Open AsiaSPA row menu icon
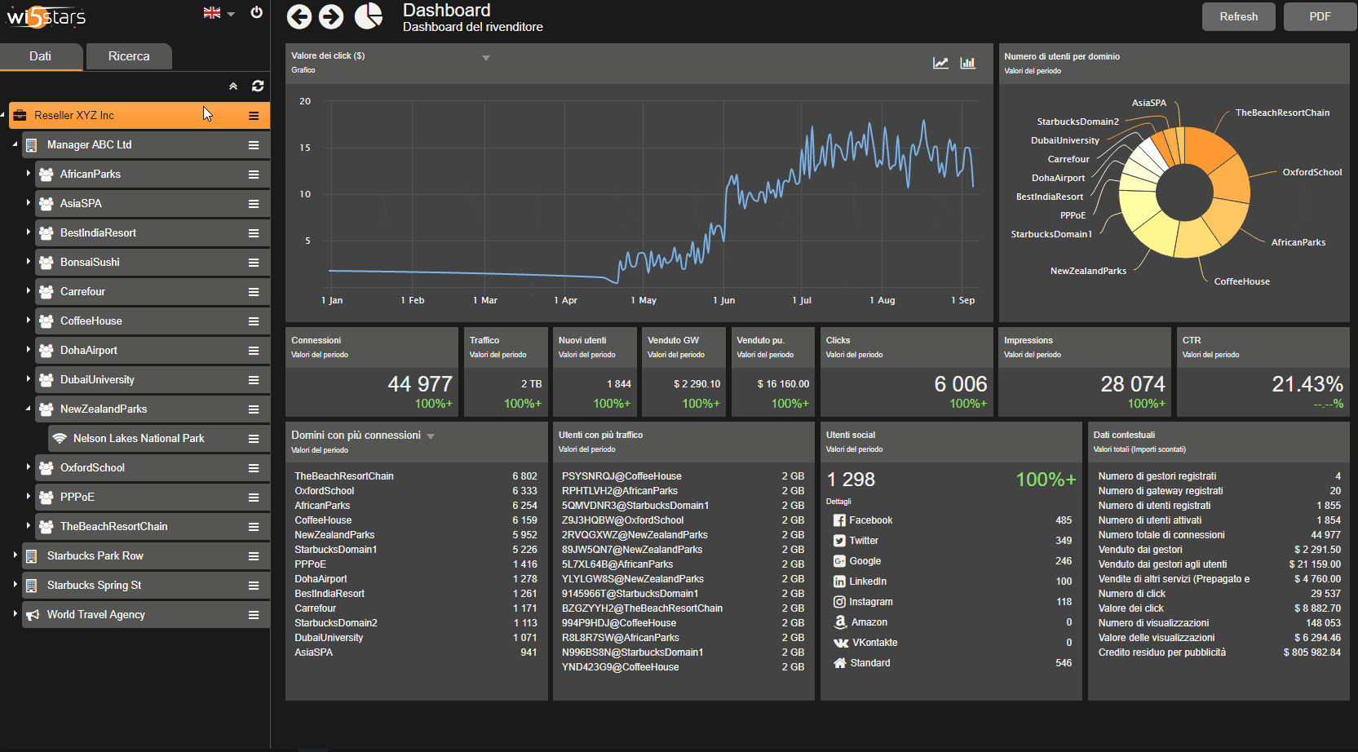The image size is (1358, 752). [254, 204]
